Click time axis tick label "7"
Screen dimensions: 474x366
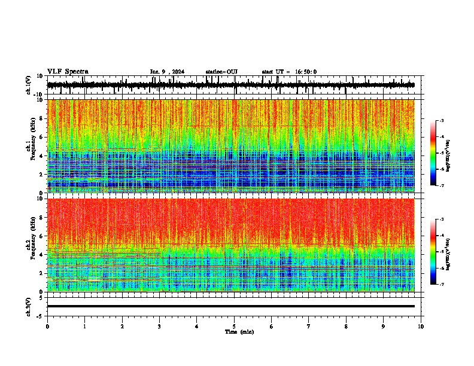[x=309, y=327]
